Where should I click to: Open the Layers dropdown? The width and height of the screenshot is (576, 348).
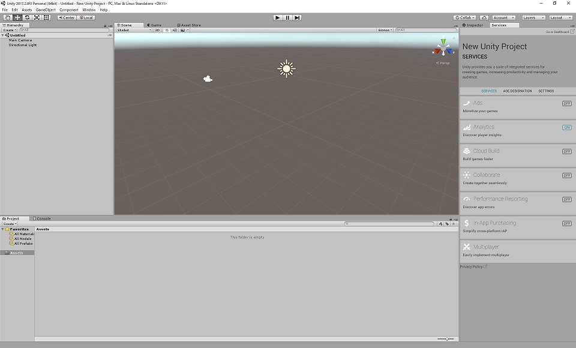[x=533, y=17]
